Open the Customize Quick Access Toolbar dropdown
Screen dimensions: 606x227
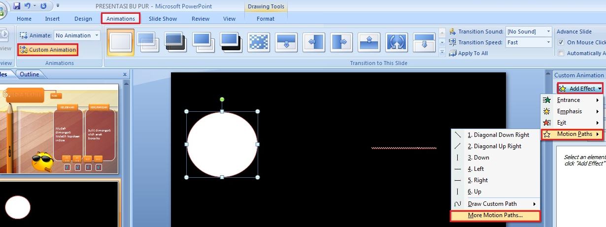click(58, 6)
